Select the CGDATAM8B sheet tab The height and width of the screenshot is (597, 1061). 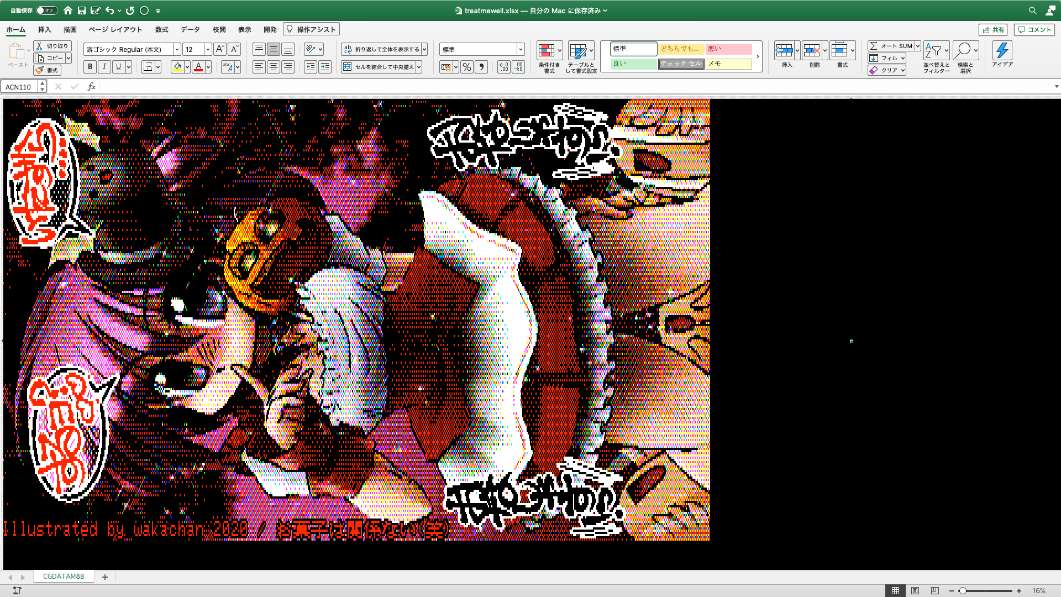(64, 577)
